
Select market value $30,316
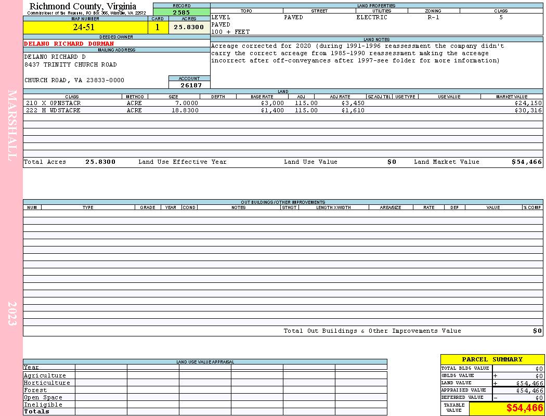pyautogui.click(x=528, y=111)
